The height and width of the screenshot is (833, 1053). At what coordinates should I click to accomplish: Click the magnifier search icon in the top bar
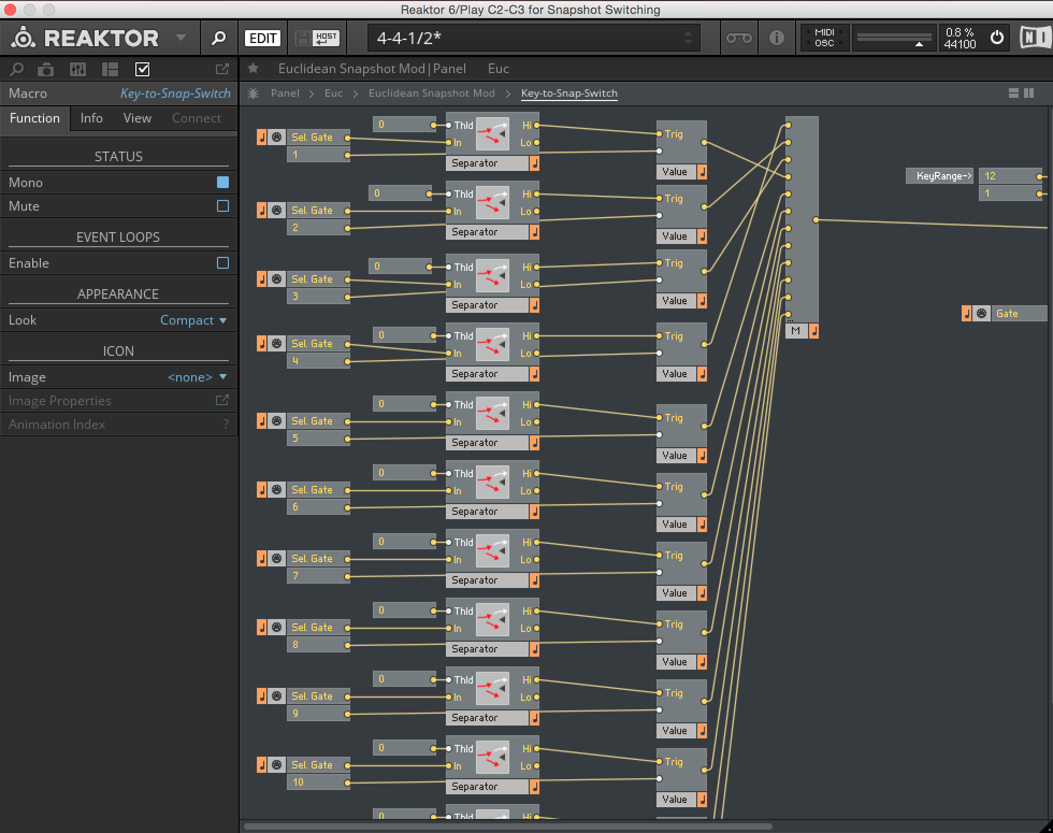219,38
